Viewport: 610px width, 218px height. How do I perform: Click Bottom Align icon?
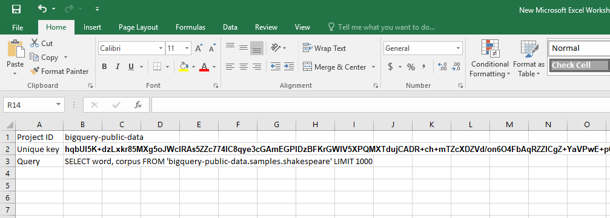[x=257, y=48]
